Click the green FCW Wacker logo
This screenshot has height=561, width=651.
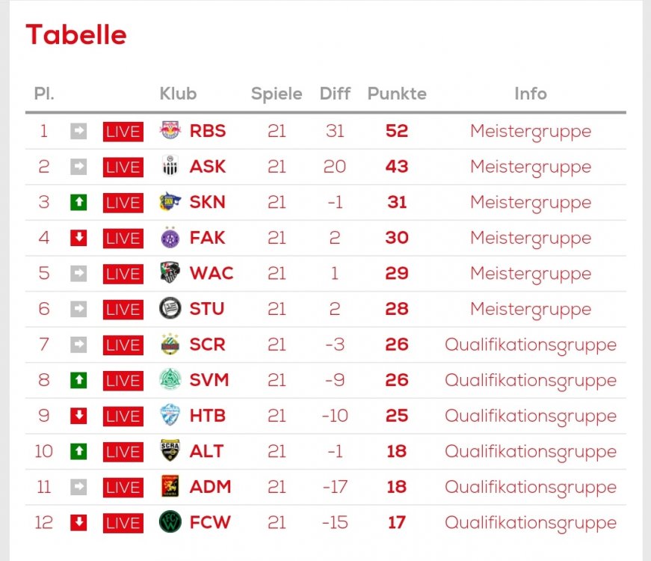tap(170, 522)
